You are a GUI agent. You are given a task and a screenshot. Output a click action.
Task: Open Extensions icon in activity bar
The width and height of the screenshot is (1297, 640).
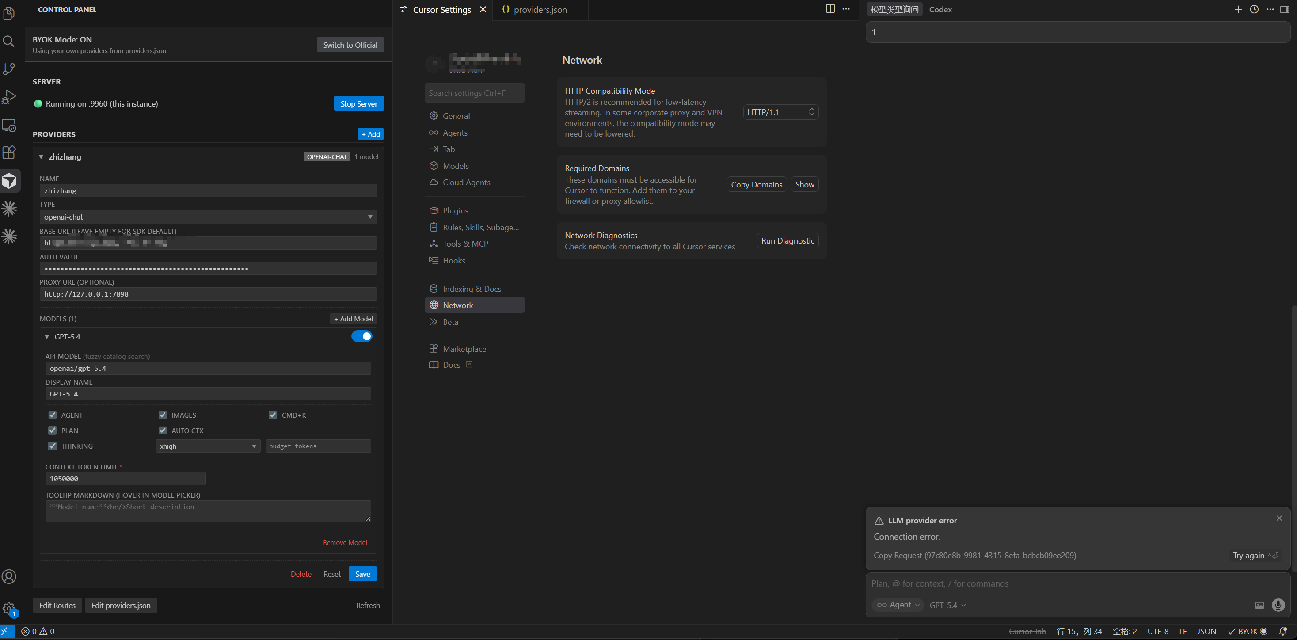point(9,152)
